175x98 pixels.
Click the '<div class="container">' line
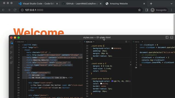click(38, 73)
